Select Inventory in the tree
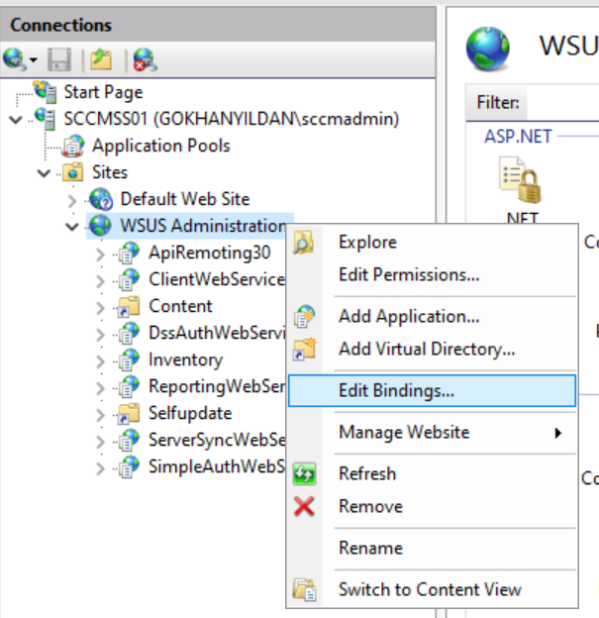This screenshot has height=618, width=599. (x=185, y=360)
